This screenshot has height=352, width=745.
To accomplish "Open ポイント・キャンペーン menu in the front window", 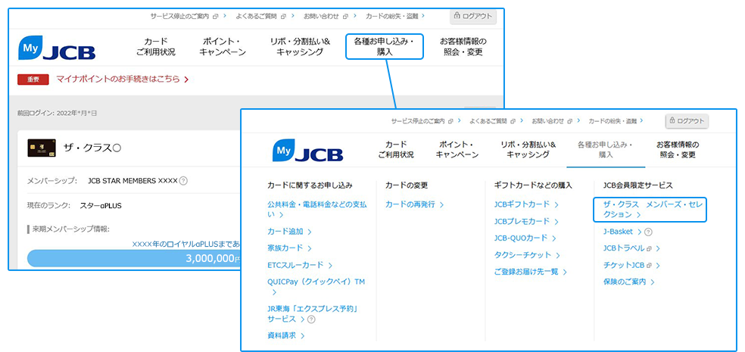I will pyautogui.click(x=457, y=149).
